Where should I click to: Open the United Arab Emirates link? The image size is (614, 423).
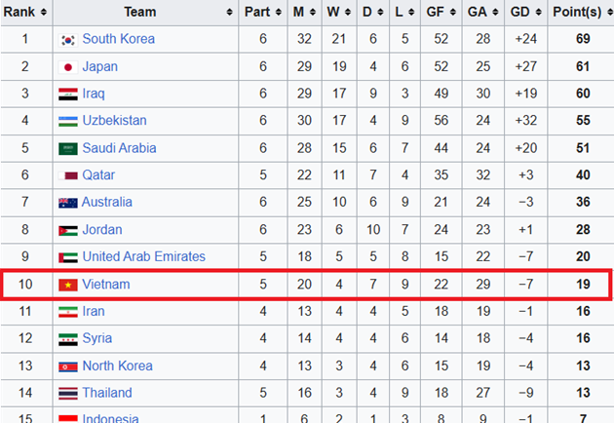pyautogui.click(x=143, y=256)
